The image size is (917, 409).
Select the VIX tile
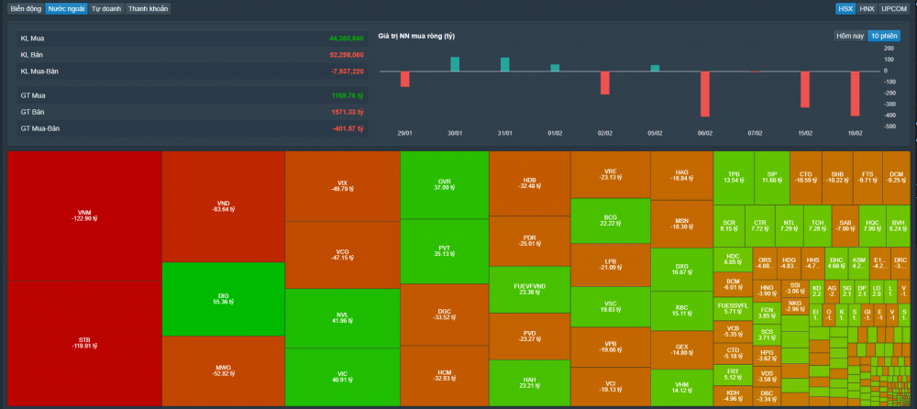click(x=342, y=186)
